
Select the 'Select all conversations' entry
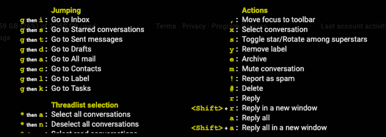pos(91,114)
